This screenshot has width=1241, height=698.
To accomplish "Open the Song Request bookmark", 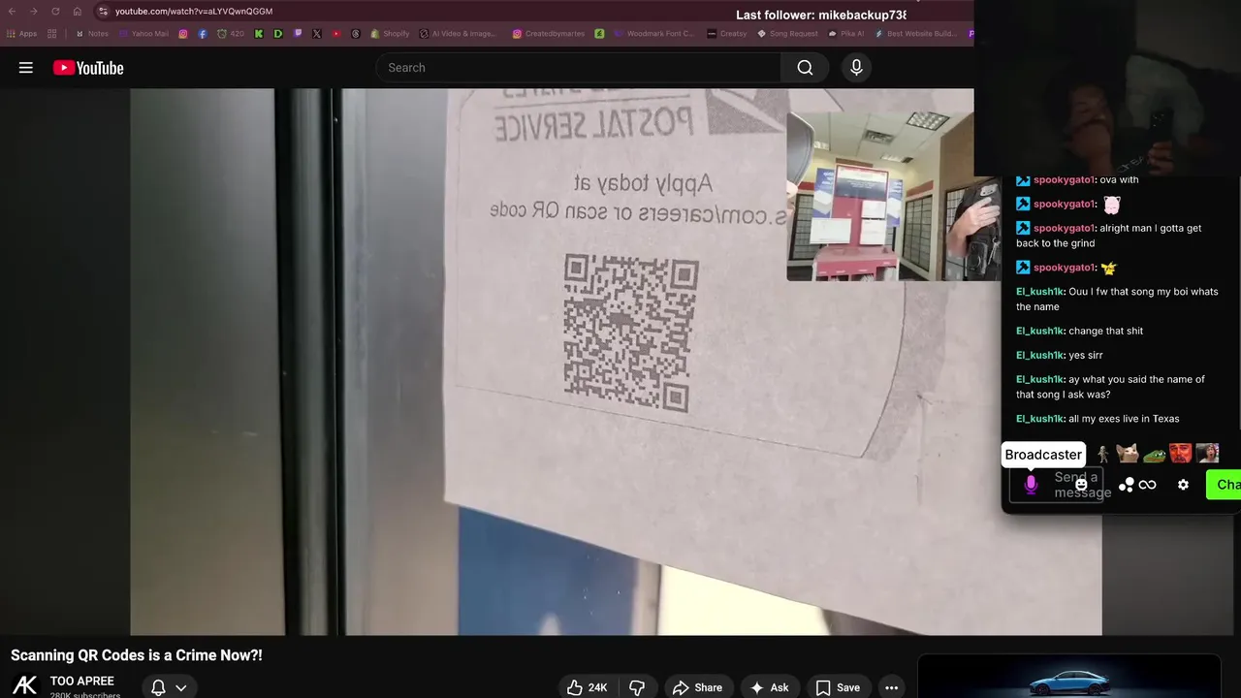I will (787, 34).
